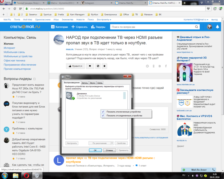Click the Sound taskbar window icon
The width and height of the screenshot is (224, 179).
(37, 176)
